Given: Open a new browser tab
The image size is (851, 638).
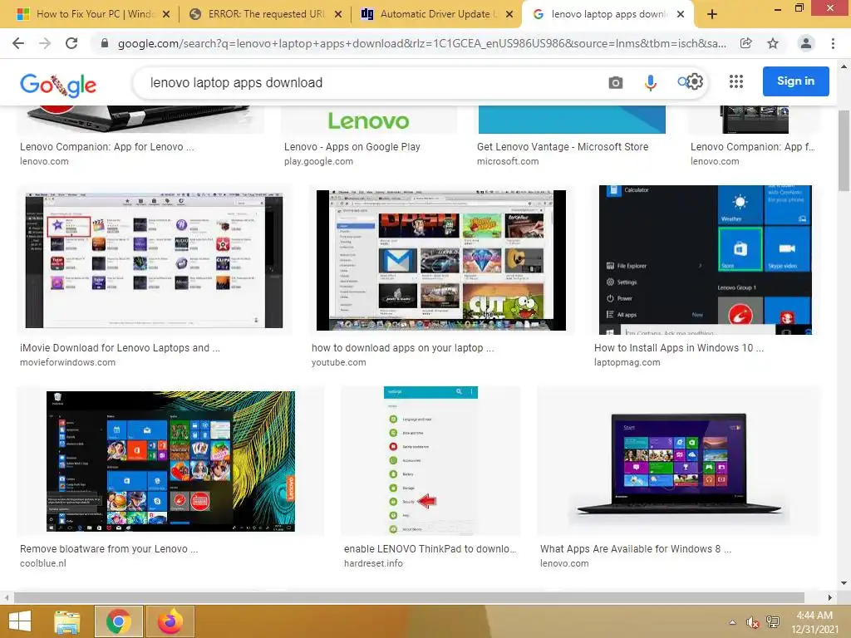Looking at the screenshot, I should 712,15.
